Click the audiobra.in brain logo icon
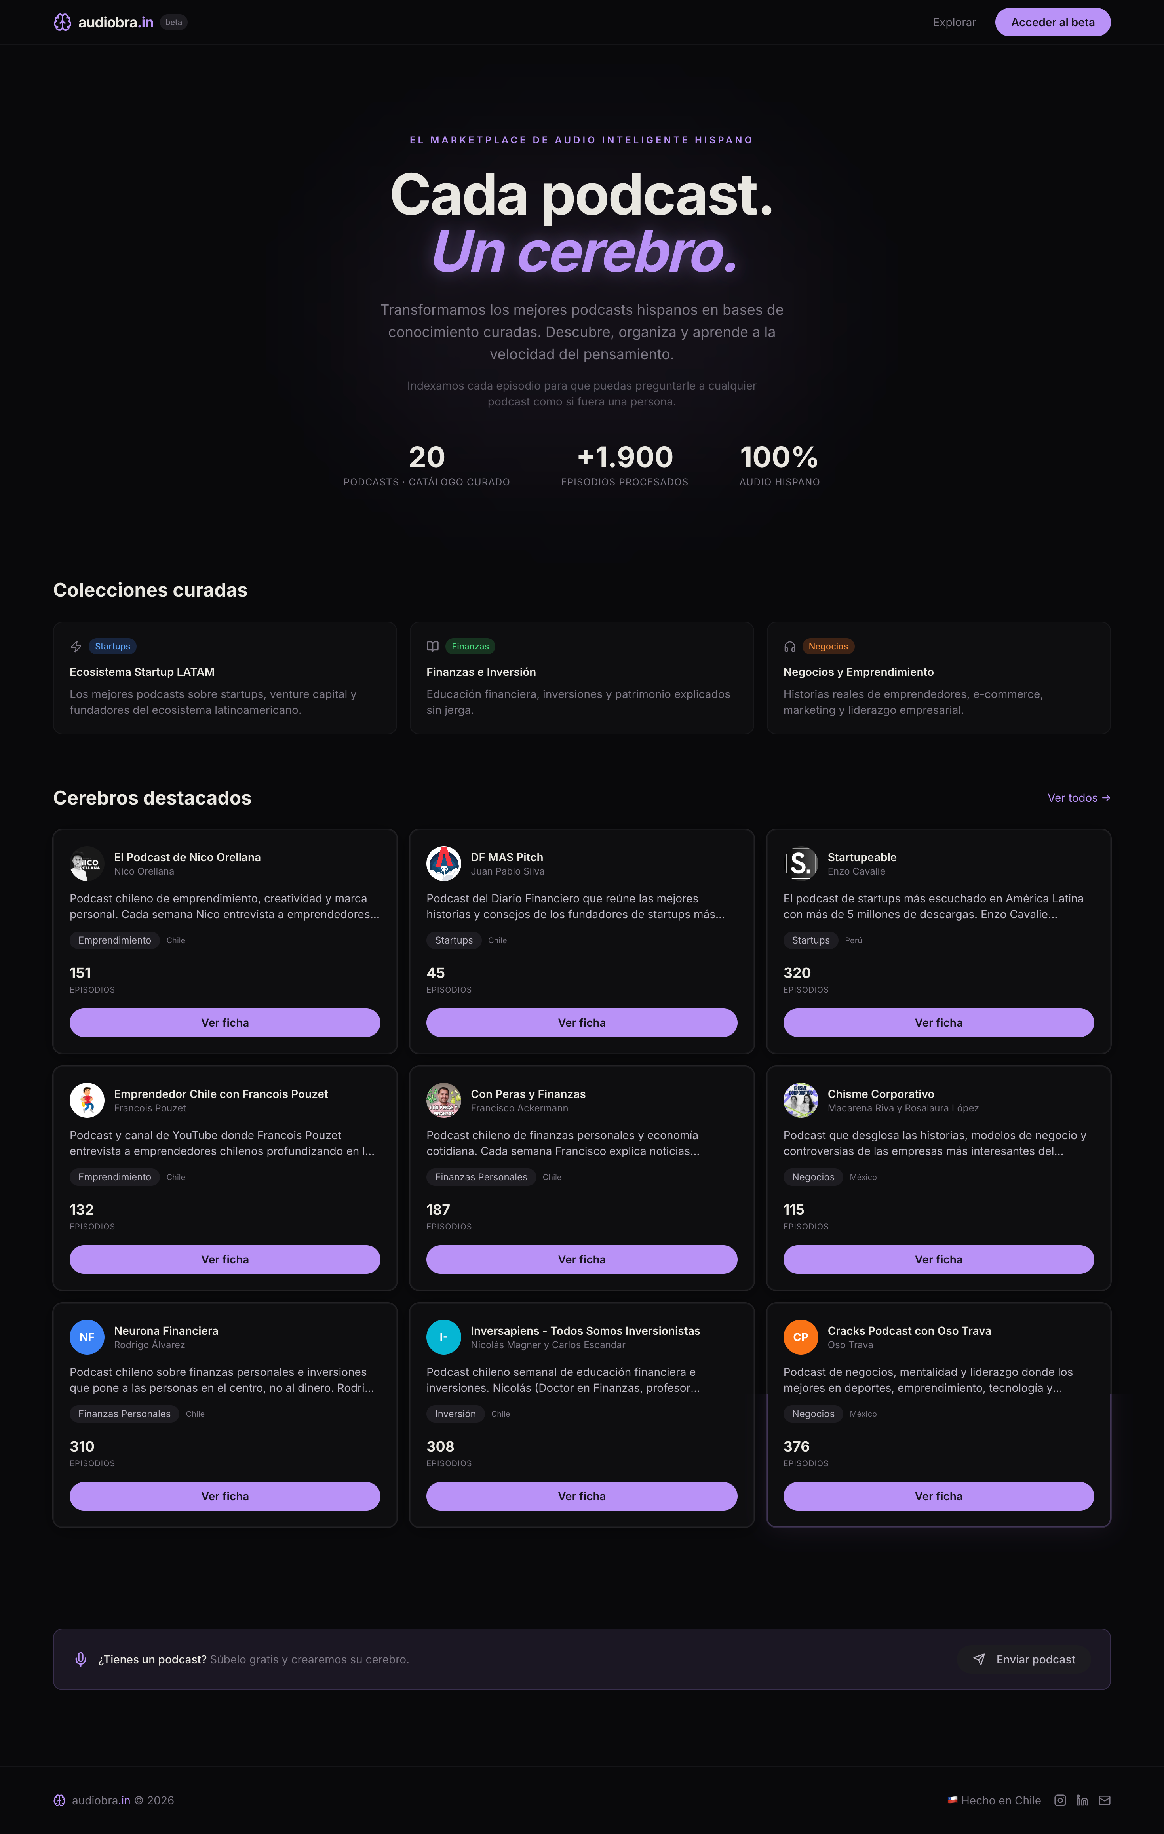The width and height of the screenshot is (1164, 1834). click(63, 22)
